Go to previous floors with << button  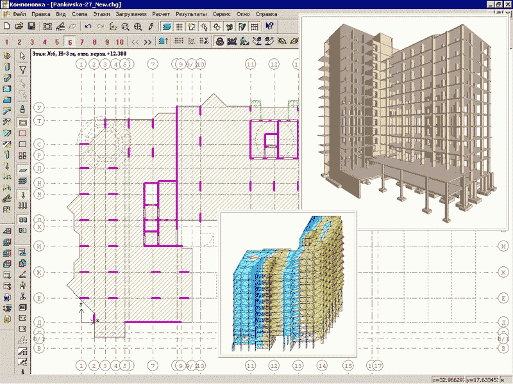pyautogui.click(x=135, y=42)
